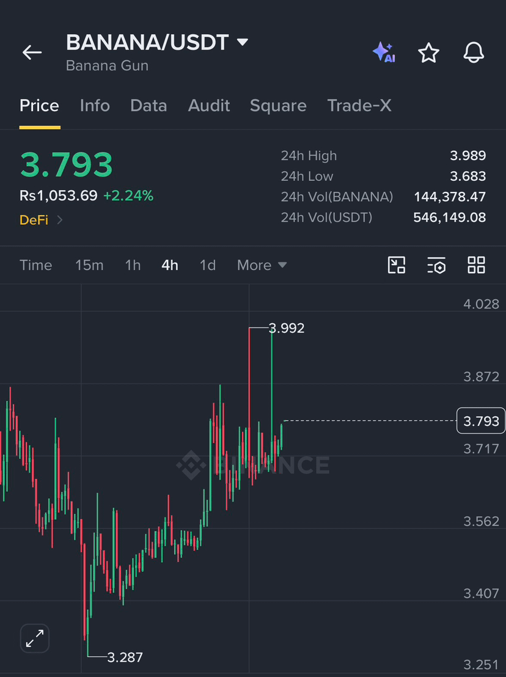This screenshot has width=506, height=677.
Task: Tap the 3.872 axis price label
Action: pyautogui.click(x=481, y=376)
